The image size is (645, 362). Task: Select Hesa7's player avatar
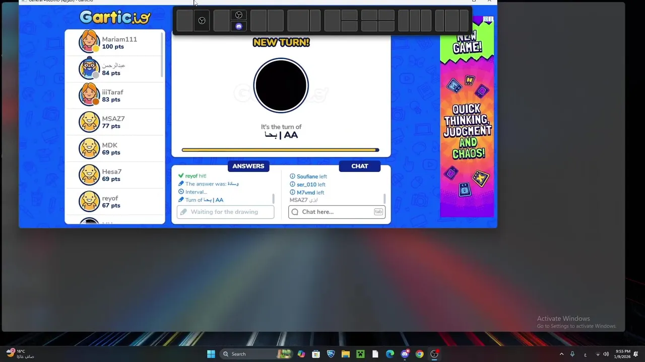click(x=89, y=174)
